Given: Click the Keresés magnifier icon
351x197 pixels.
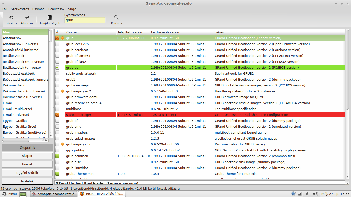Looking at the screenshot, I should click(116, 18).
